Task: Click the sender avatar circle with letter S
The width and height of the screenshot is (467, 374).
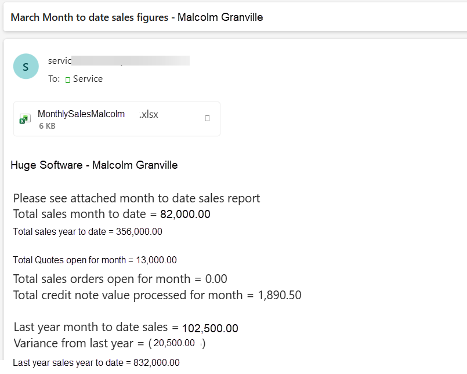Action: click(26, 67)
